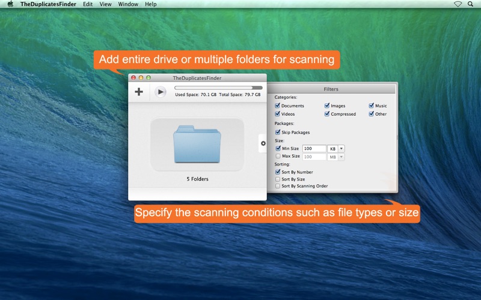Toggle Sort By Number option
Screen dimensions: 481x300
(x=278, y=172)
